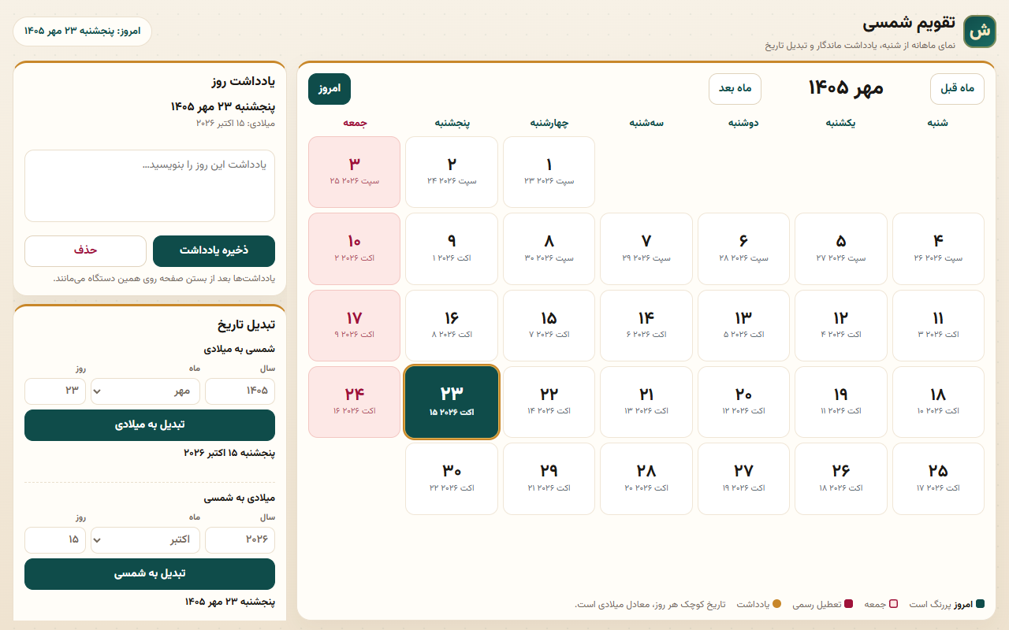Click the جمعه legend outlined swatch
This screenshot has height=630, width=1009.
click(x=894, y=604)
